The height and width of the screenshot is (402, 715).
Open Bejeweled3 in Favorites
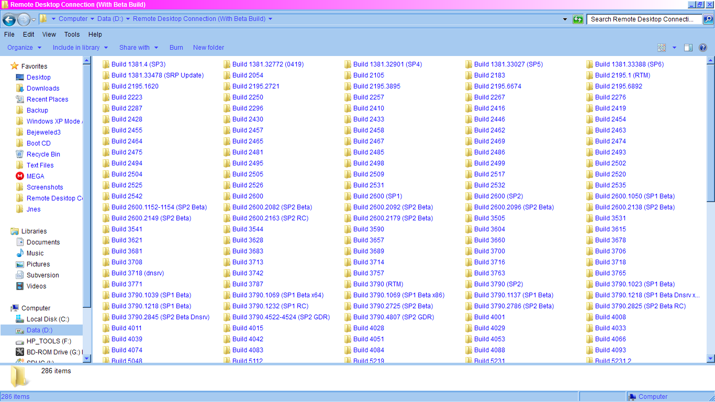pyautogui.click(x=43, y=132)
